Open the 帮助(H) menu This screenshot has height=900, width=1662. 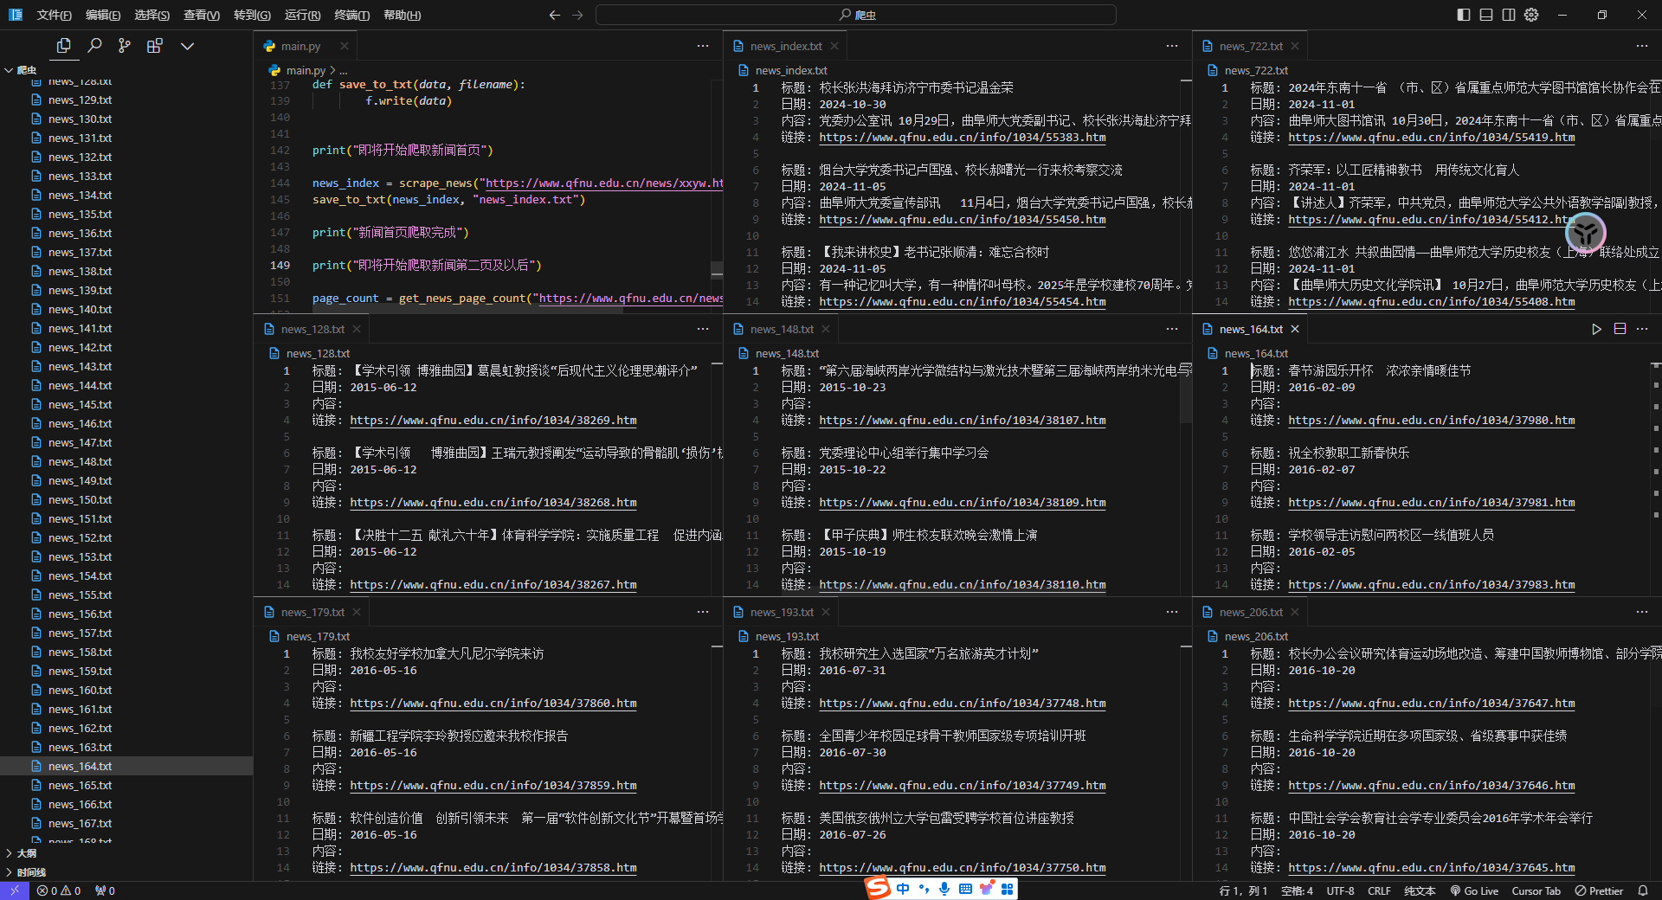[402, 15]
